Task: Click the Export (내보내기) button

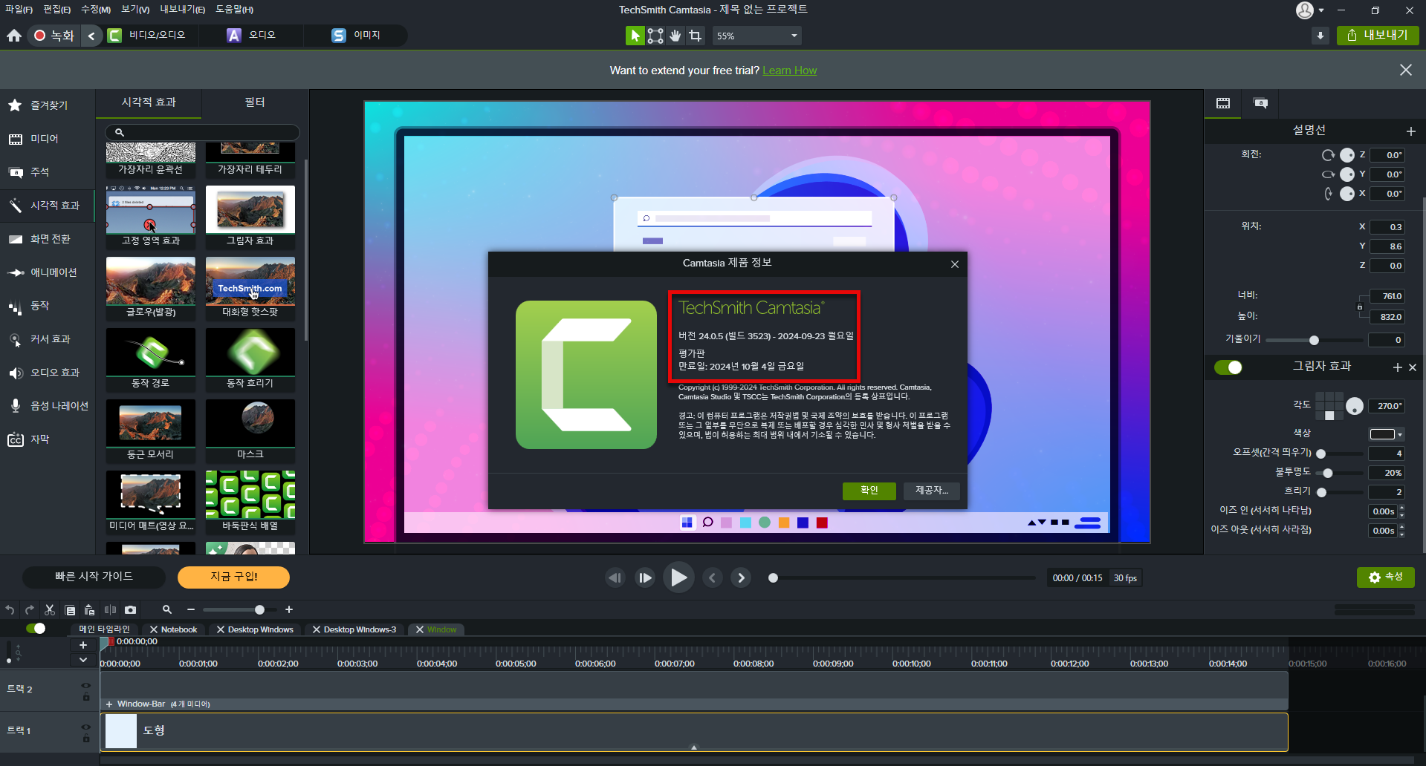Action: click(1378, 36)
